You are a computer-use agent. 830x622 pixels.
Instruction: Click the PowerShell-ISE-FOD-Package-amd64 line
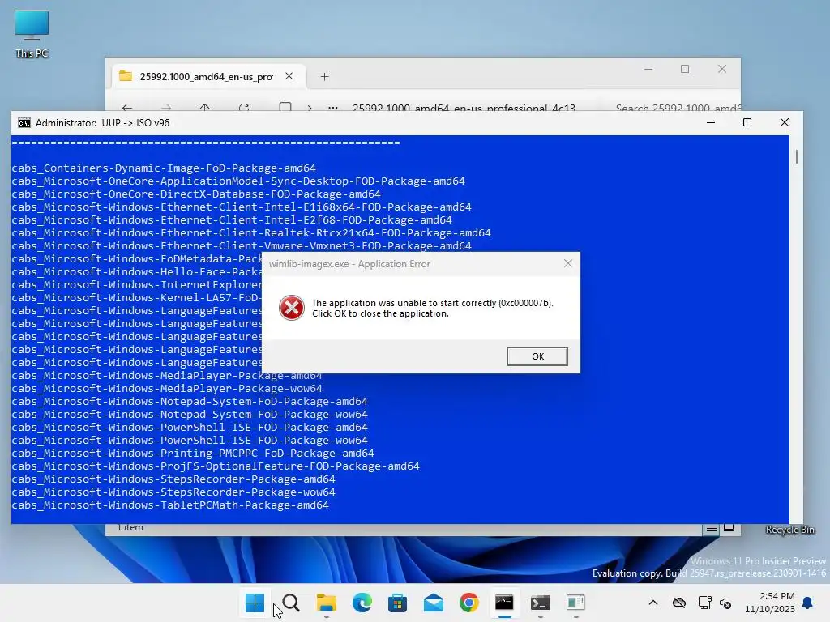[x=190, y=428]
